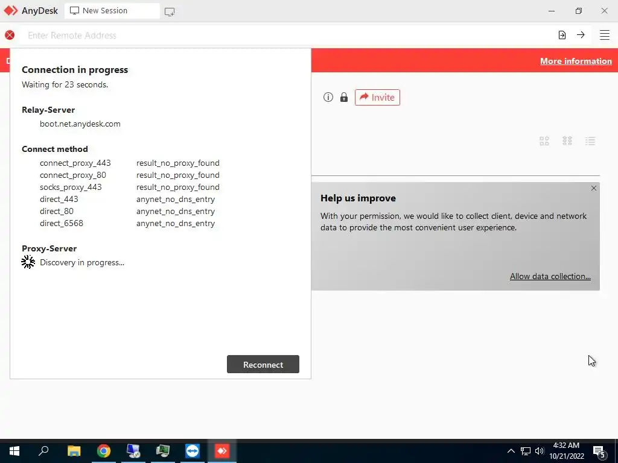Image resolution: width=618 pixels, height=463 pixels.
Task: Click result_no_proxy_found for connect_proxy_443
Action: (x=178, y=163)
